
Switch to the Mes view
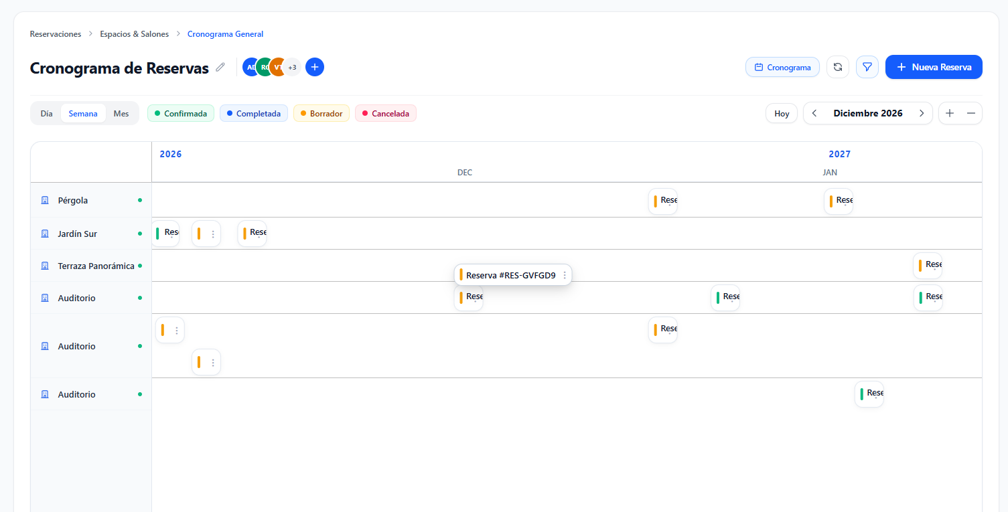point(121,113)
